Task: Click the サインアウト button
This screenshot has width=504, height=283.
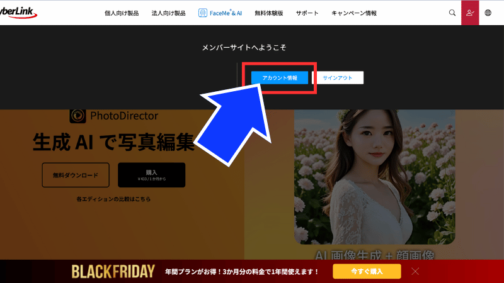Action: pos(338,77)
